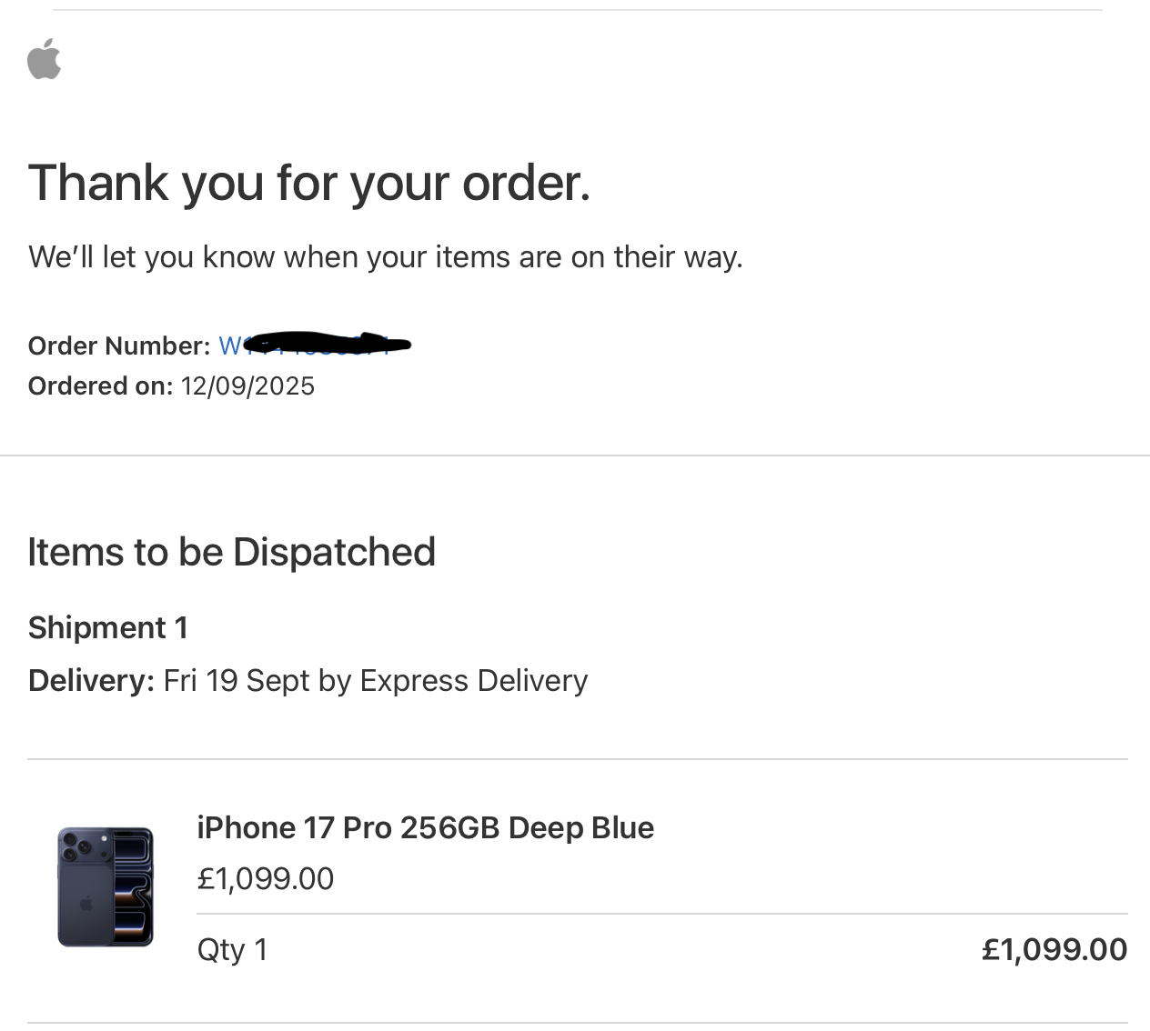Click the bold order total on the right
This screenshot has height=1031, width=1150.
click(1054, 950)
